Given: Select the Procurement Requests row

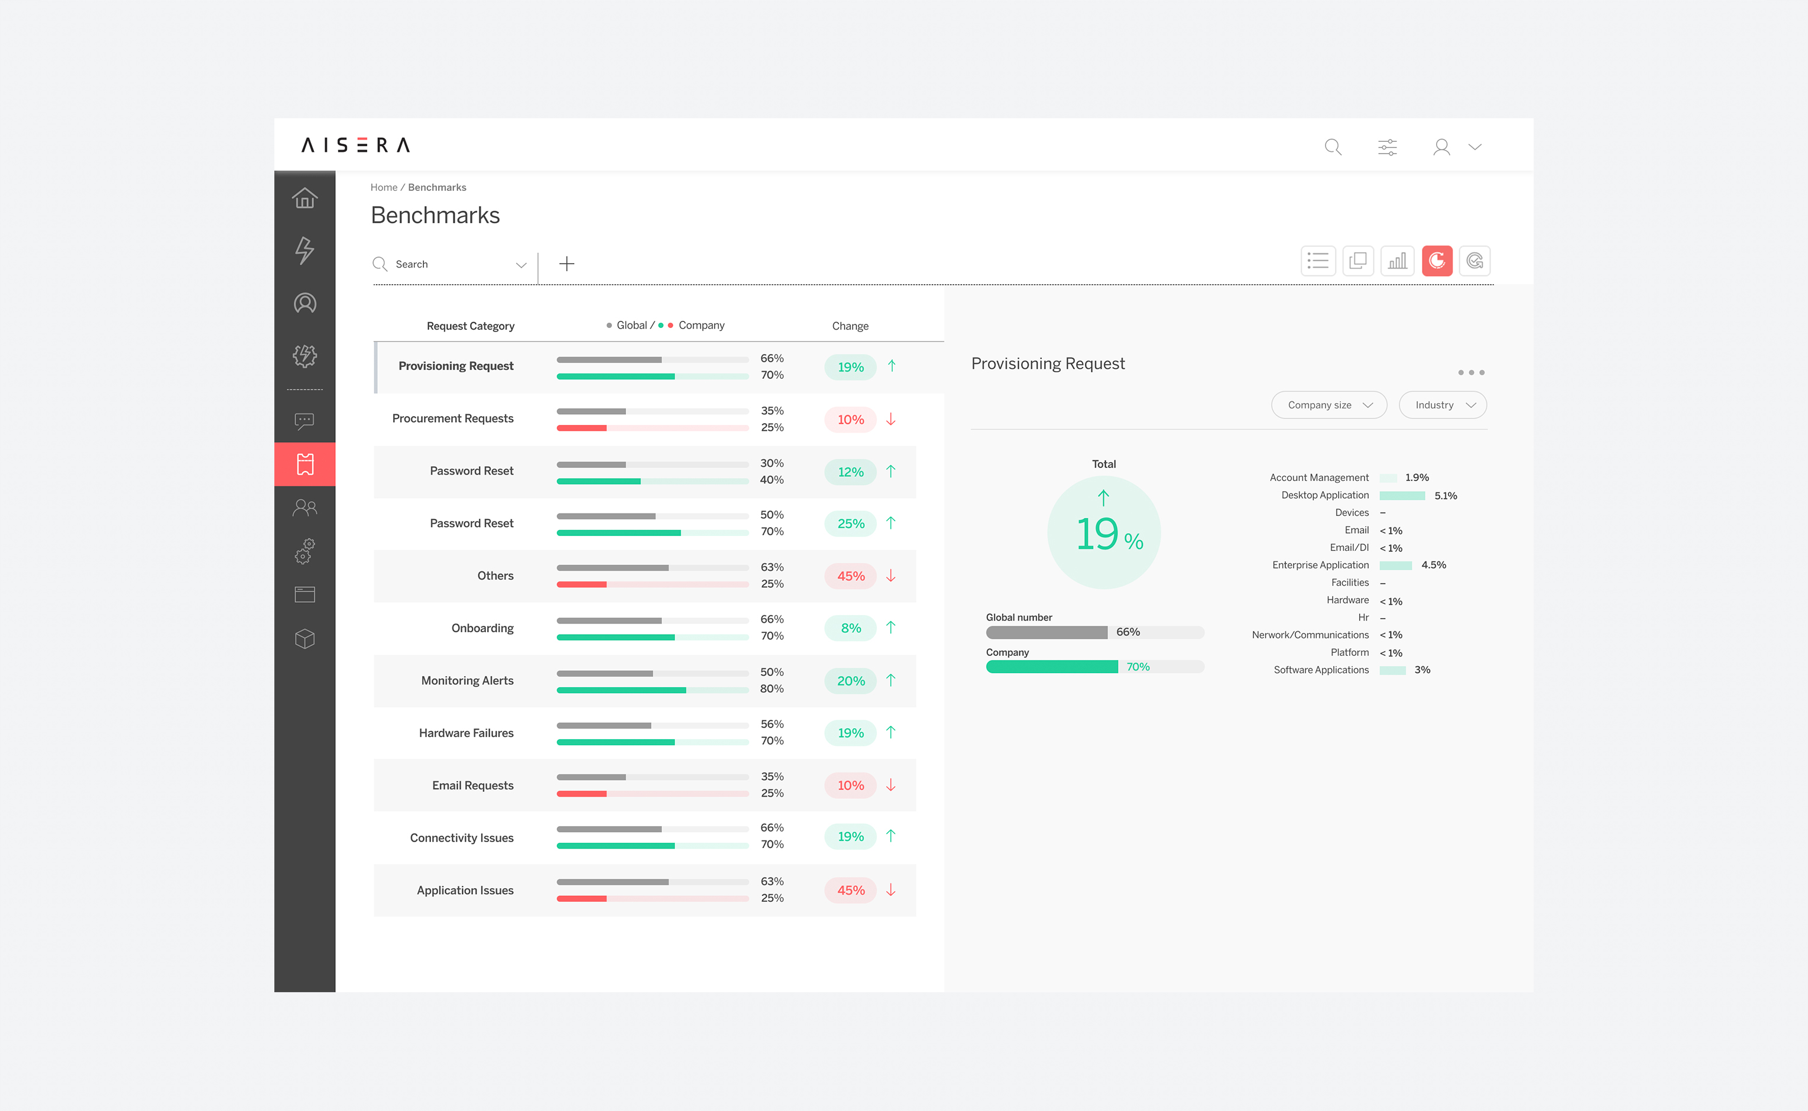Looking at the screenshot, I should tap(644, 419).
